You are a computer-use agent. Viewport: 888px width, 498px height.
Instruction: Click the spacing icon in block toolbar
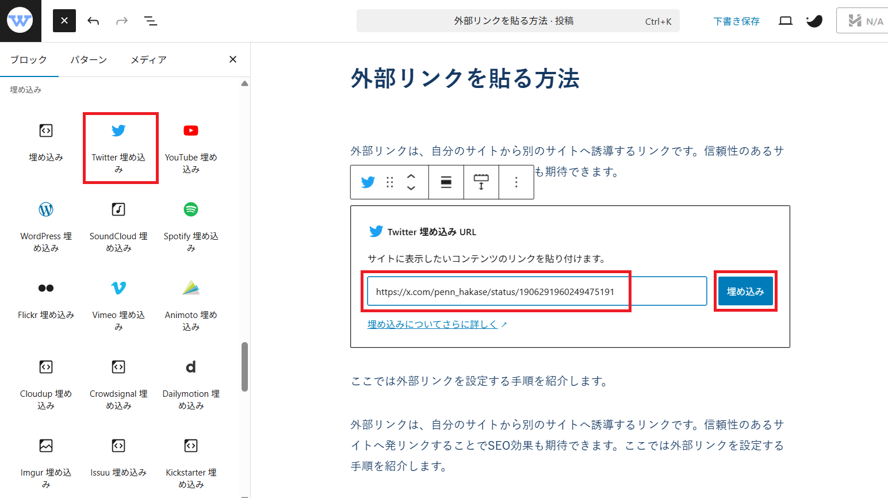click(x=481, y=182)
